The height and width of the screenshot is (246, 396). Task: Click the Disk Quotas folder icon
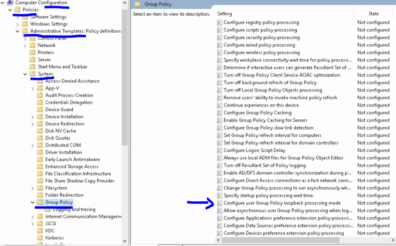[40, 138]
